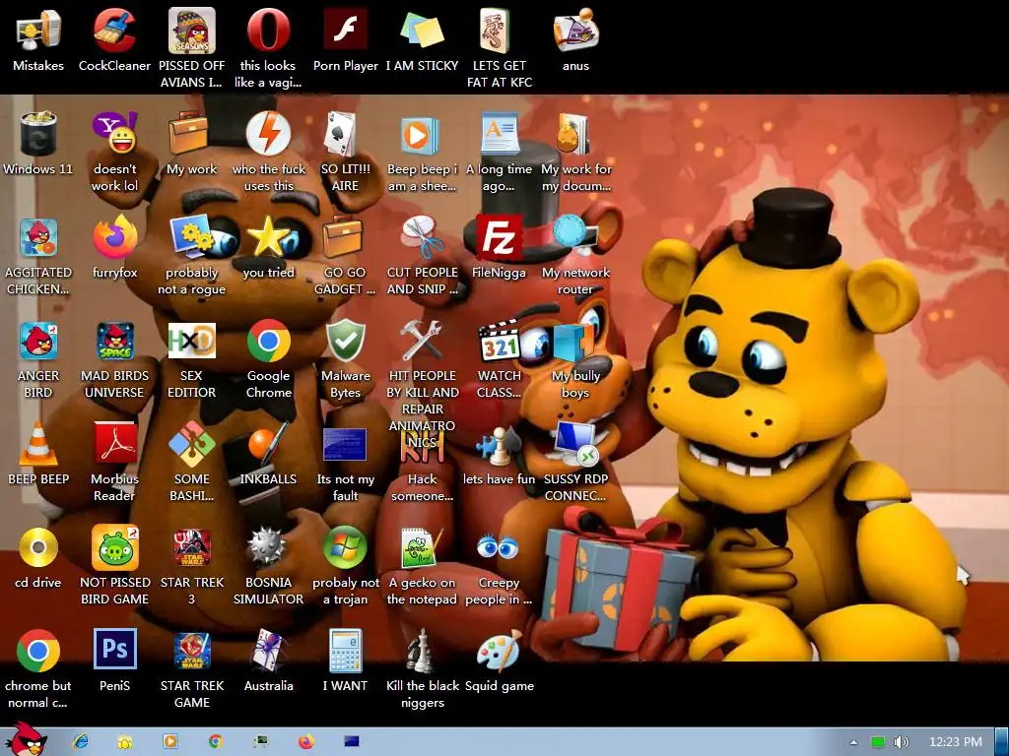The height and width of the screenshot is (756, 1009).
Task: Open the Squid game Paint palette icon
Action: tap(499, 651)
